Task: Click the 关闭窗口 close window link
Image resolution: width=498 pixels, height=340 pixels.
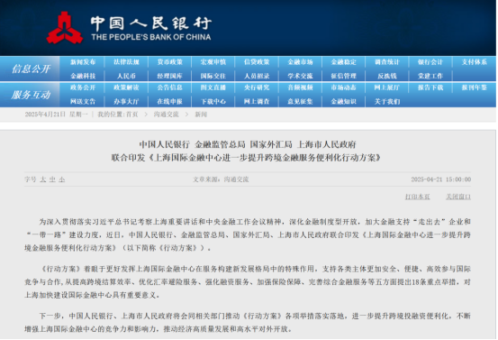Action: point(458,197)
